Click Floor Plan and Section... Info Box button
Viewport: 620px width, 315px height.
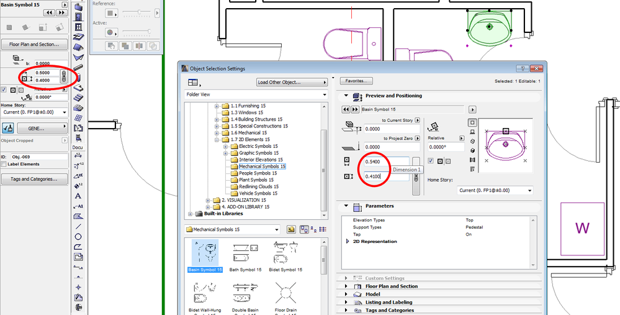tap(34, 44)
